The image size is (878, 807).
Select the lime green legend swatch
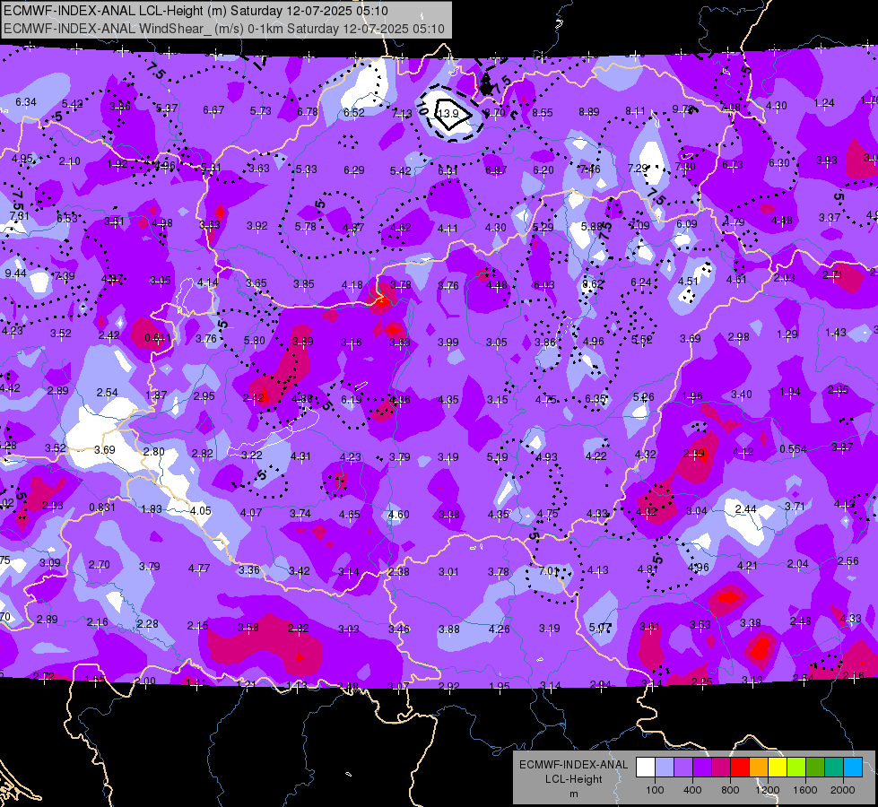(796, 768)
